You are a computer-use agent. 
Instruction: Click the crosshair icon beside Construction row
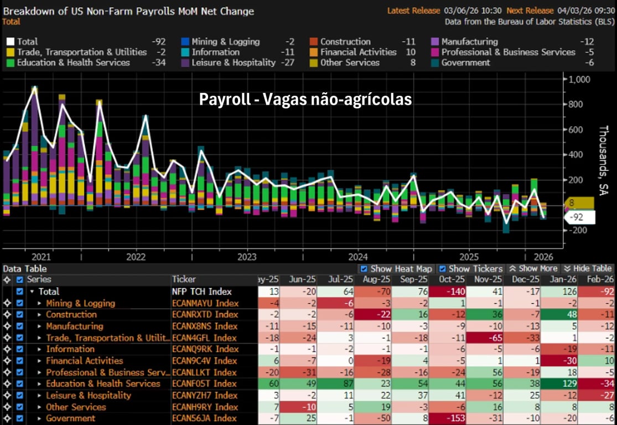[7, 315]
